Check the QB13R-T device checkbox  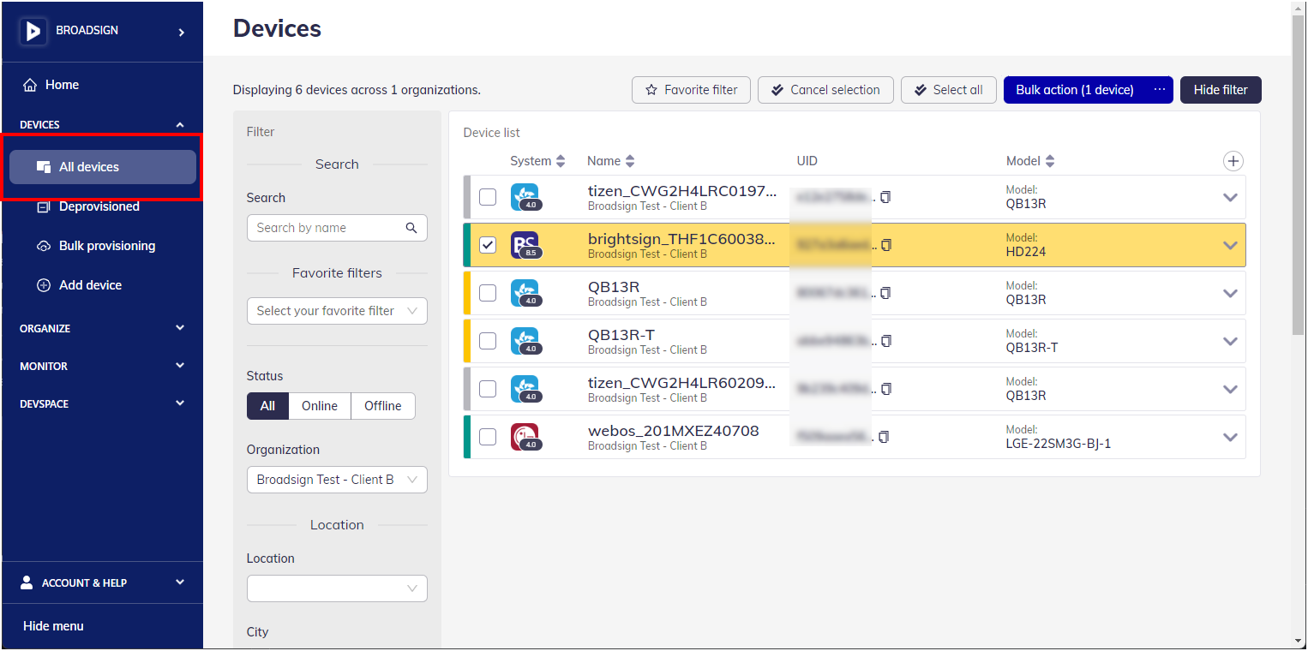coord(488,341)
